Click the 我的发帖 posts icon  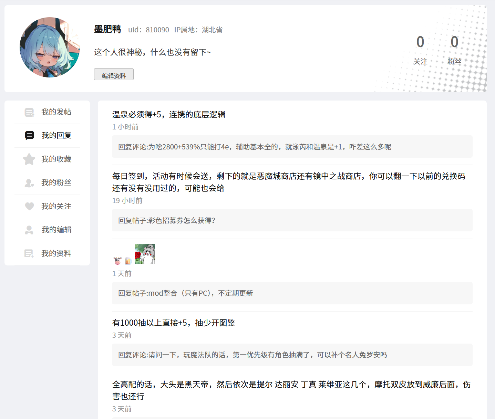pos(29,112)
